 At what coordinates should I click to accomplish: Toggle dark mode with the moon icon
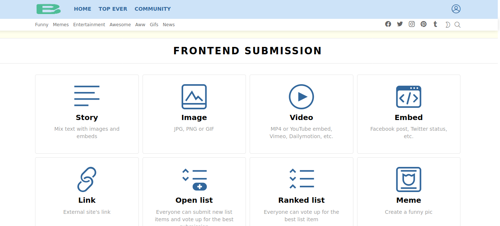(448, 25)
